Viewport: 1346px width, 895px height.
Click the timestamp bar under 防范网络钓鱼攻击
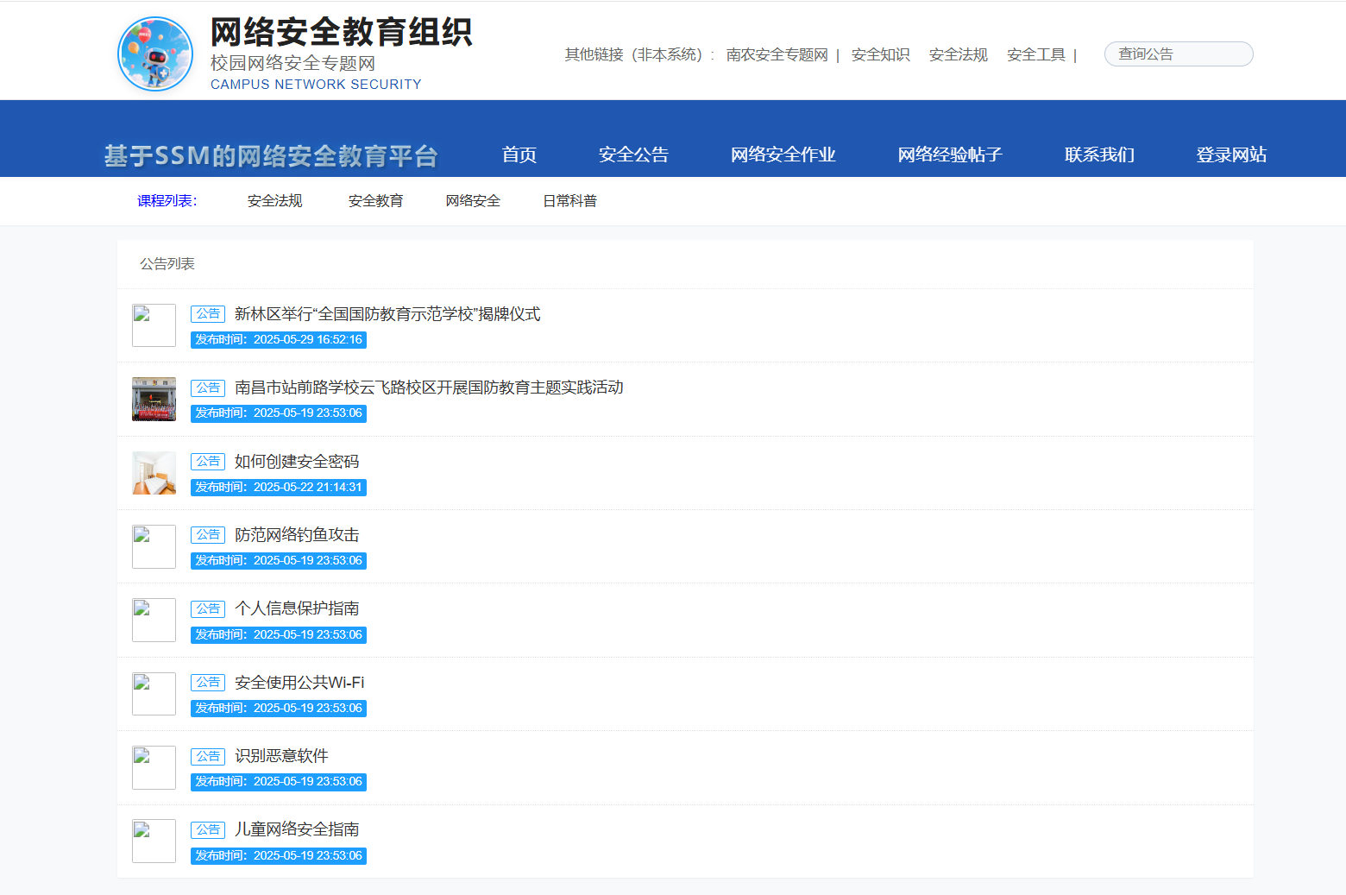click(278, 560)
